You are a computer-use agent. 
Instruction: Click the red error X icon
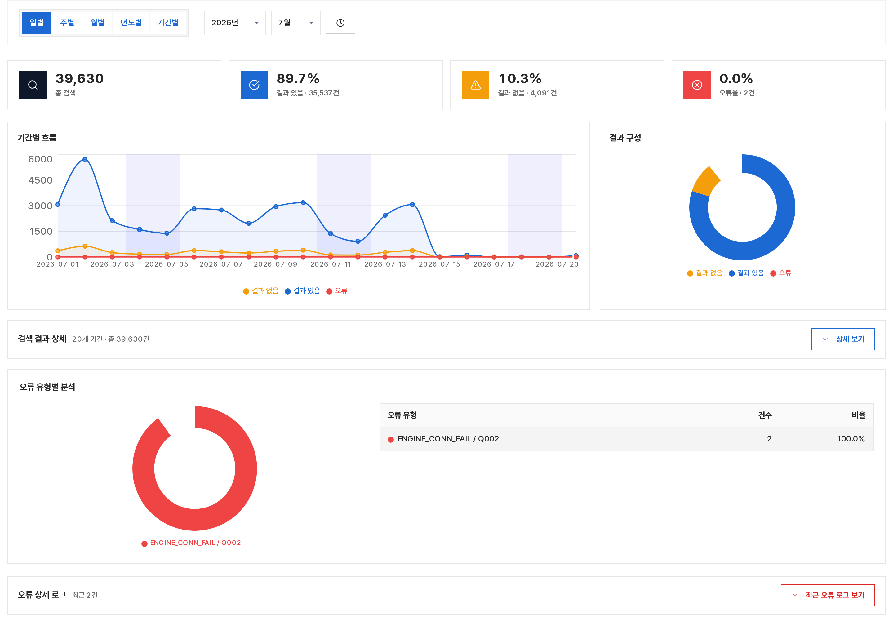697,85
